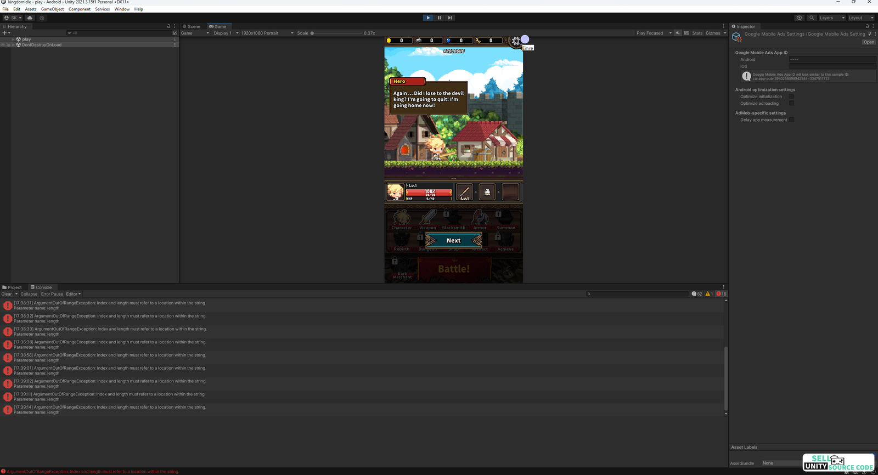Expand the play scene in Hierarchy
The image size is (878, 475).
coord(13,39)
